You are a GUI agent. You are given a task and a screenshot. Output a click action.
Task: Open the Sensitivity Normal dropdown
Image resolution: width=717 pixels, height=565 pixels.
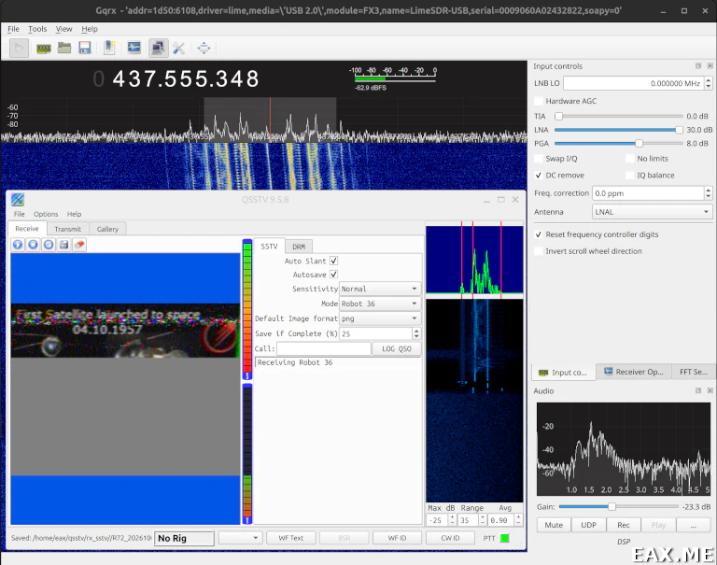[x=380, y=289]
